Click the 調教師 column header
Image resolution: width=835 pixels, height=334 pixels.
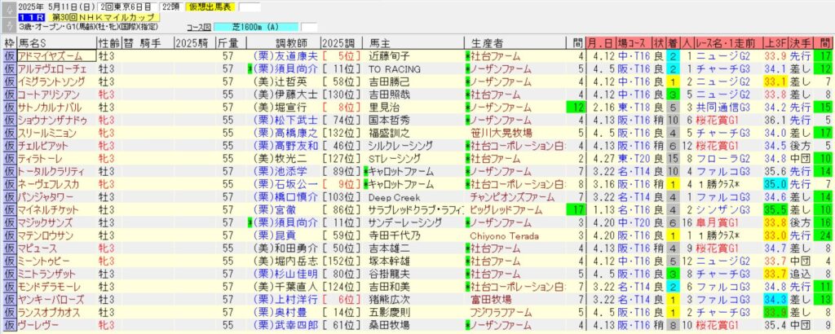tap(284, 44)
